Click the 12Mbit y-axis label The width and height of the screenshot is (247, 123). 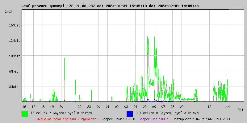pos(14,41)
